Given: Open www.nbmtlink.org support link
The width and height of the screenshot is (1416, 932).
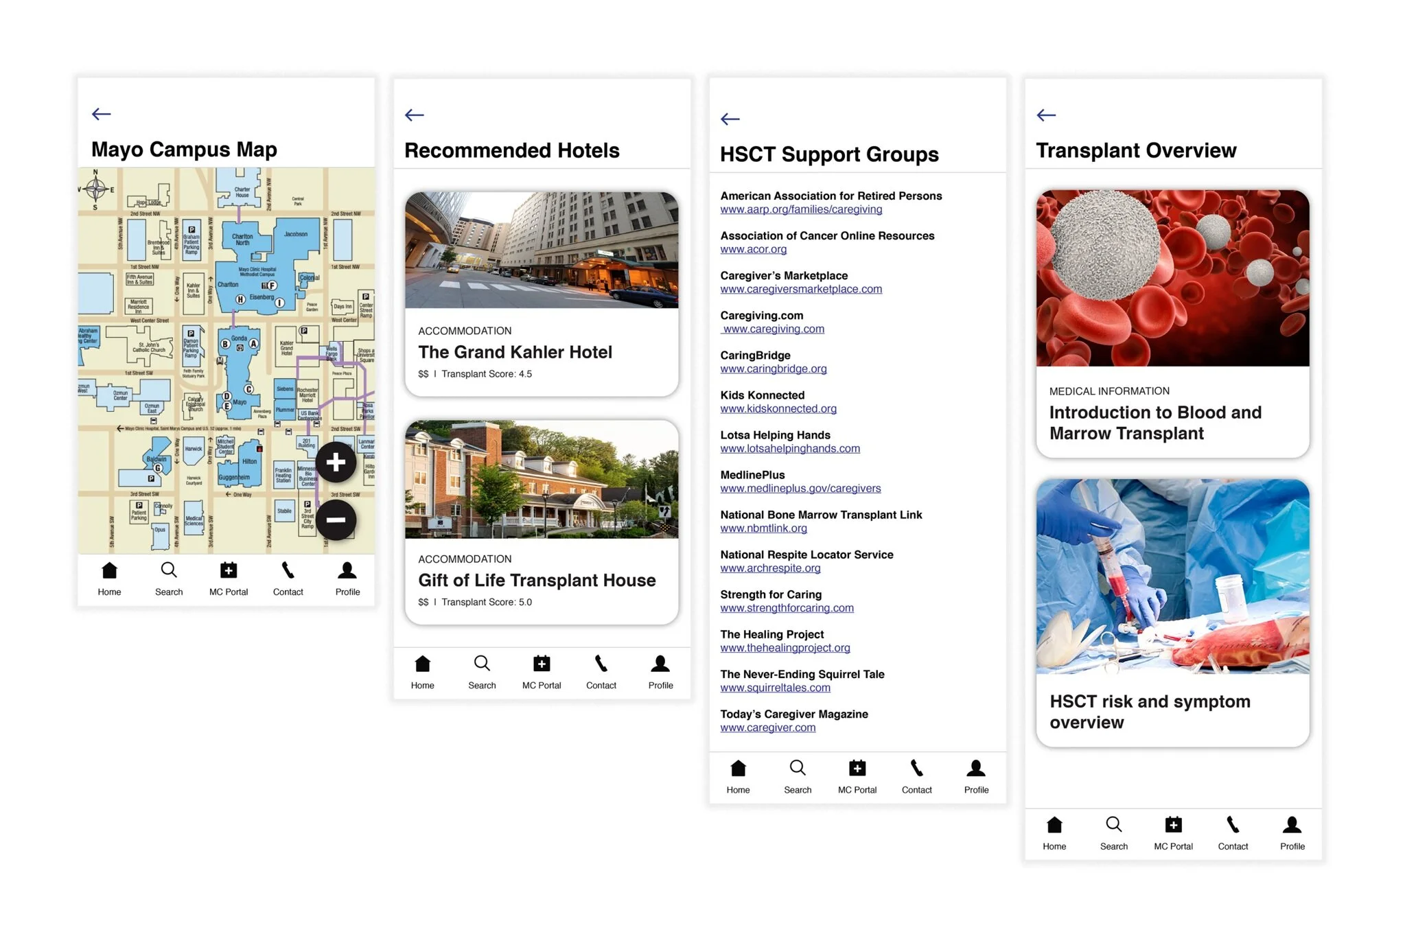Looking at the screenshot, I should click(x=763, y=528).
